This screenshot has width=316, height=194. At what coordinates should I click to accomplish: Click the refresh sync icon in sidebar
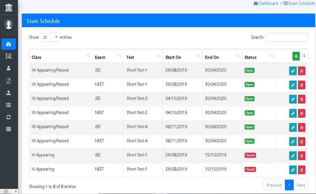[x=9, y=117]
